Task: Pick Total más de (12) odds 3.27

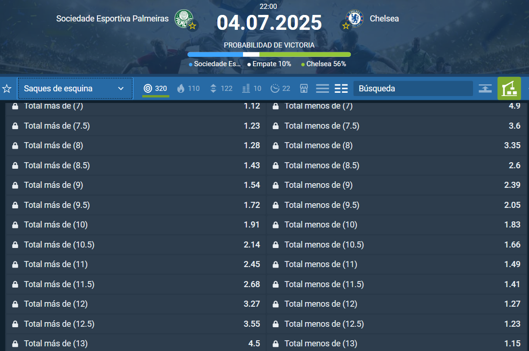Action: 136,304
